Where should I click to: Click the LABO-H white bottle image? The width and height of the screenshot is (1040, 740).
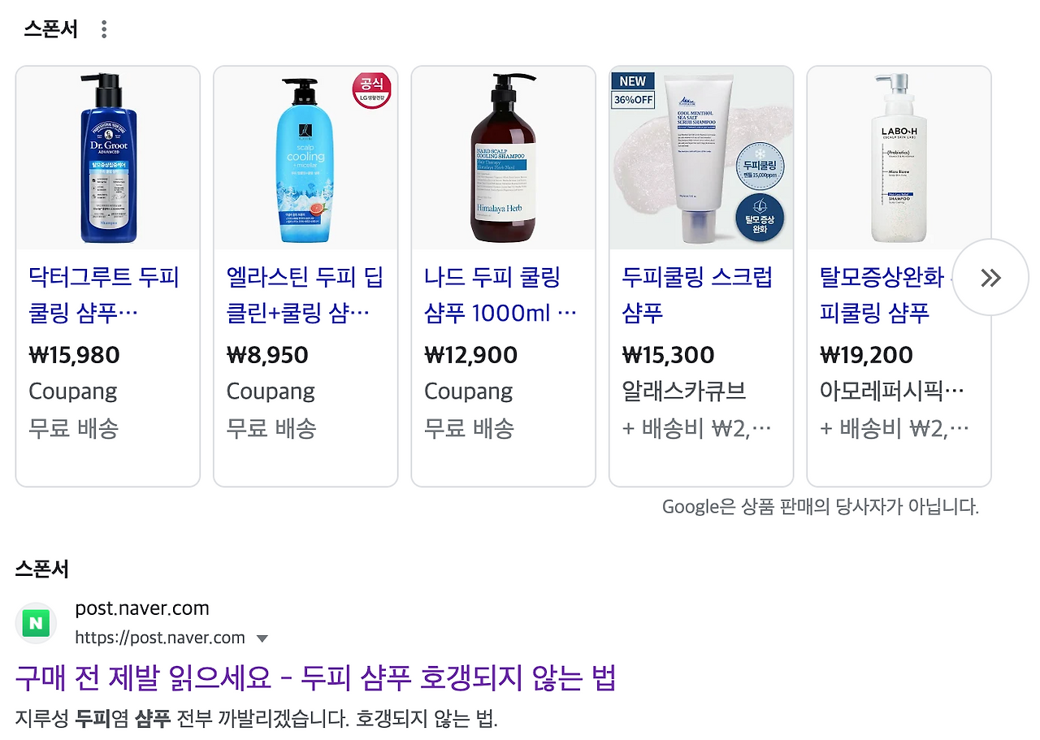click(899, 158)
